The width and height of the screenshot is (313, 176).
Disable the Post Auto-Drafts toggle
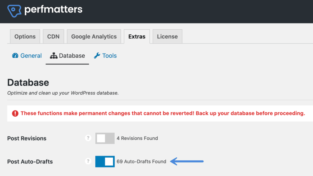pos(105,161)
